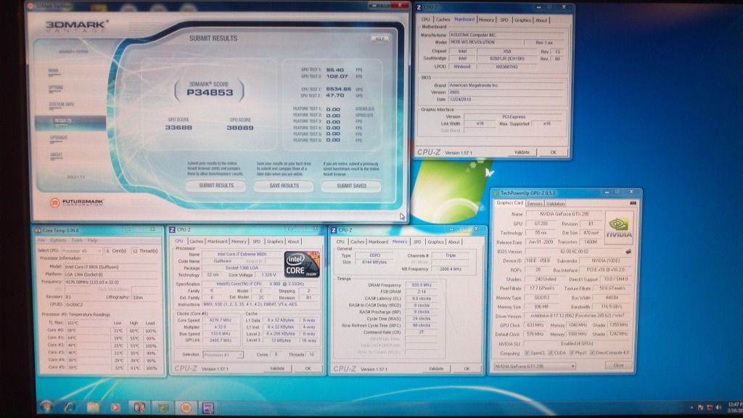Open CPU tab in CPU-Z Mainboard window
Screen dimensions: 743x418
[x=425, y=20]
